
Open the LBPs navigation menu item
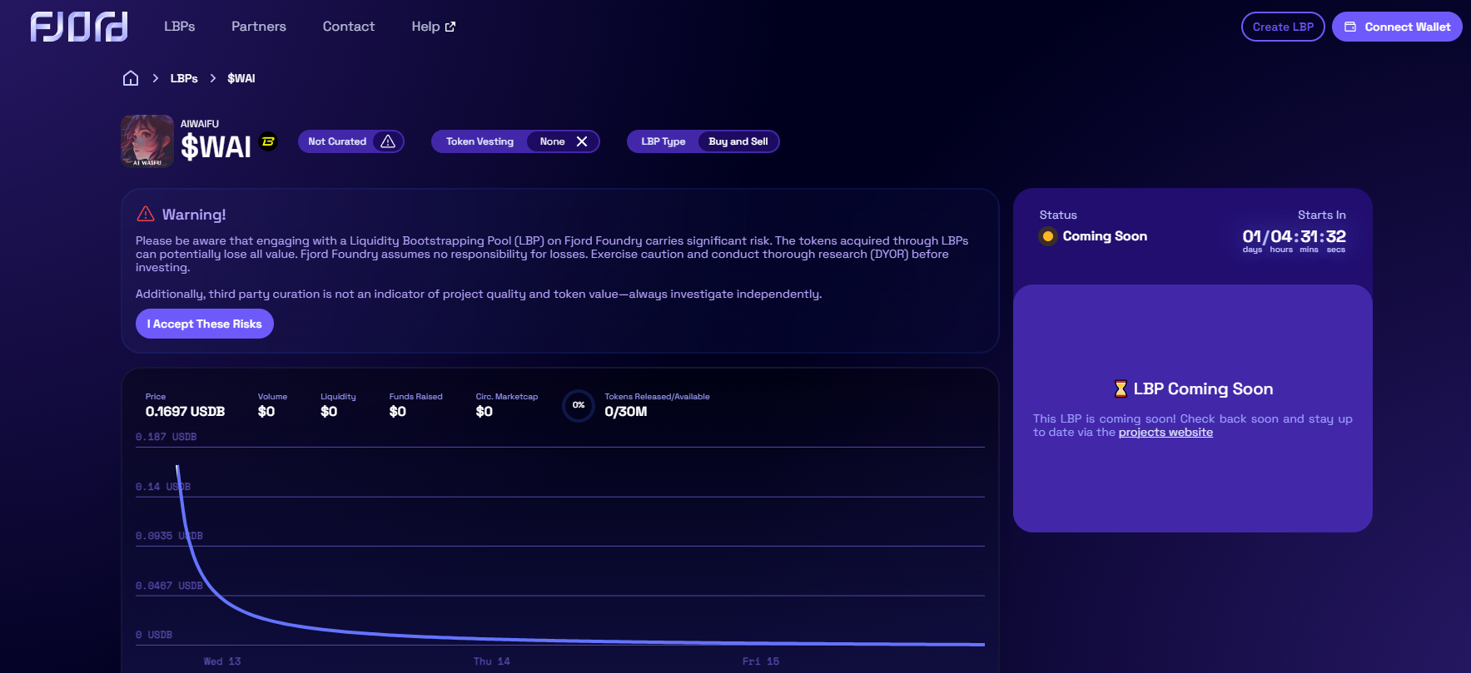(179, 27)
